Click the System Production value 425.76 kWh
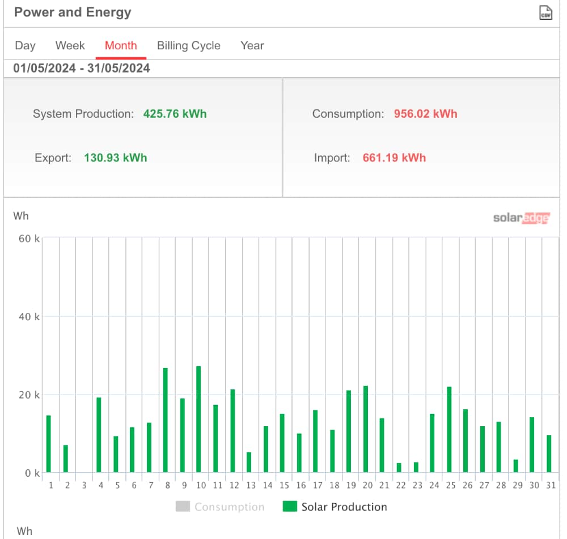Screen dimensions: 567x539 (x=175, y=114)
